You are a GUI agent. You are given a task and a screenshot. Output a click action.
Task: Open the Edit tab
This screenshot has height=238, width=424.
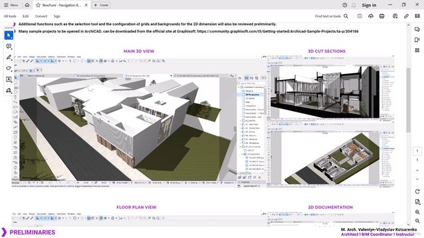tap(26, 16)
